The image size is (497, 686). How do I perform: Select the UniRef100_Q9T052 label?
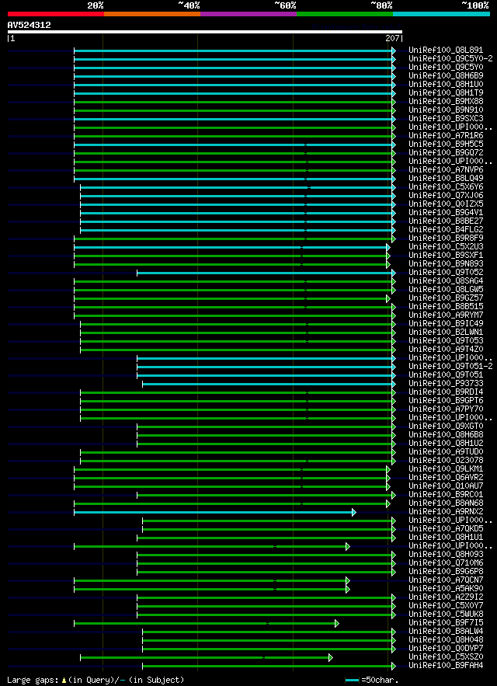point(446,272)
